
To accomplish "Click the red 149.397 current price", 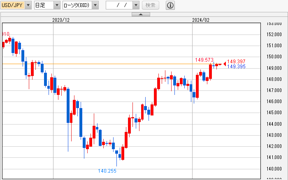I will pyautogui.click(x=236, y=62).
